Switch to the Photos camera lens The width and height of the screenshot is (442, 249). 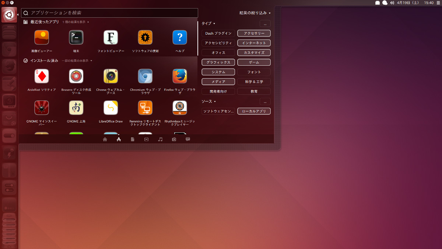tap(174, 139)
